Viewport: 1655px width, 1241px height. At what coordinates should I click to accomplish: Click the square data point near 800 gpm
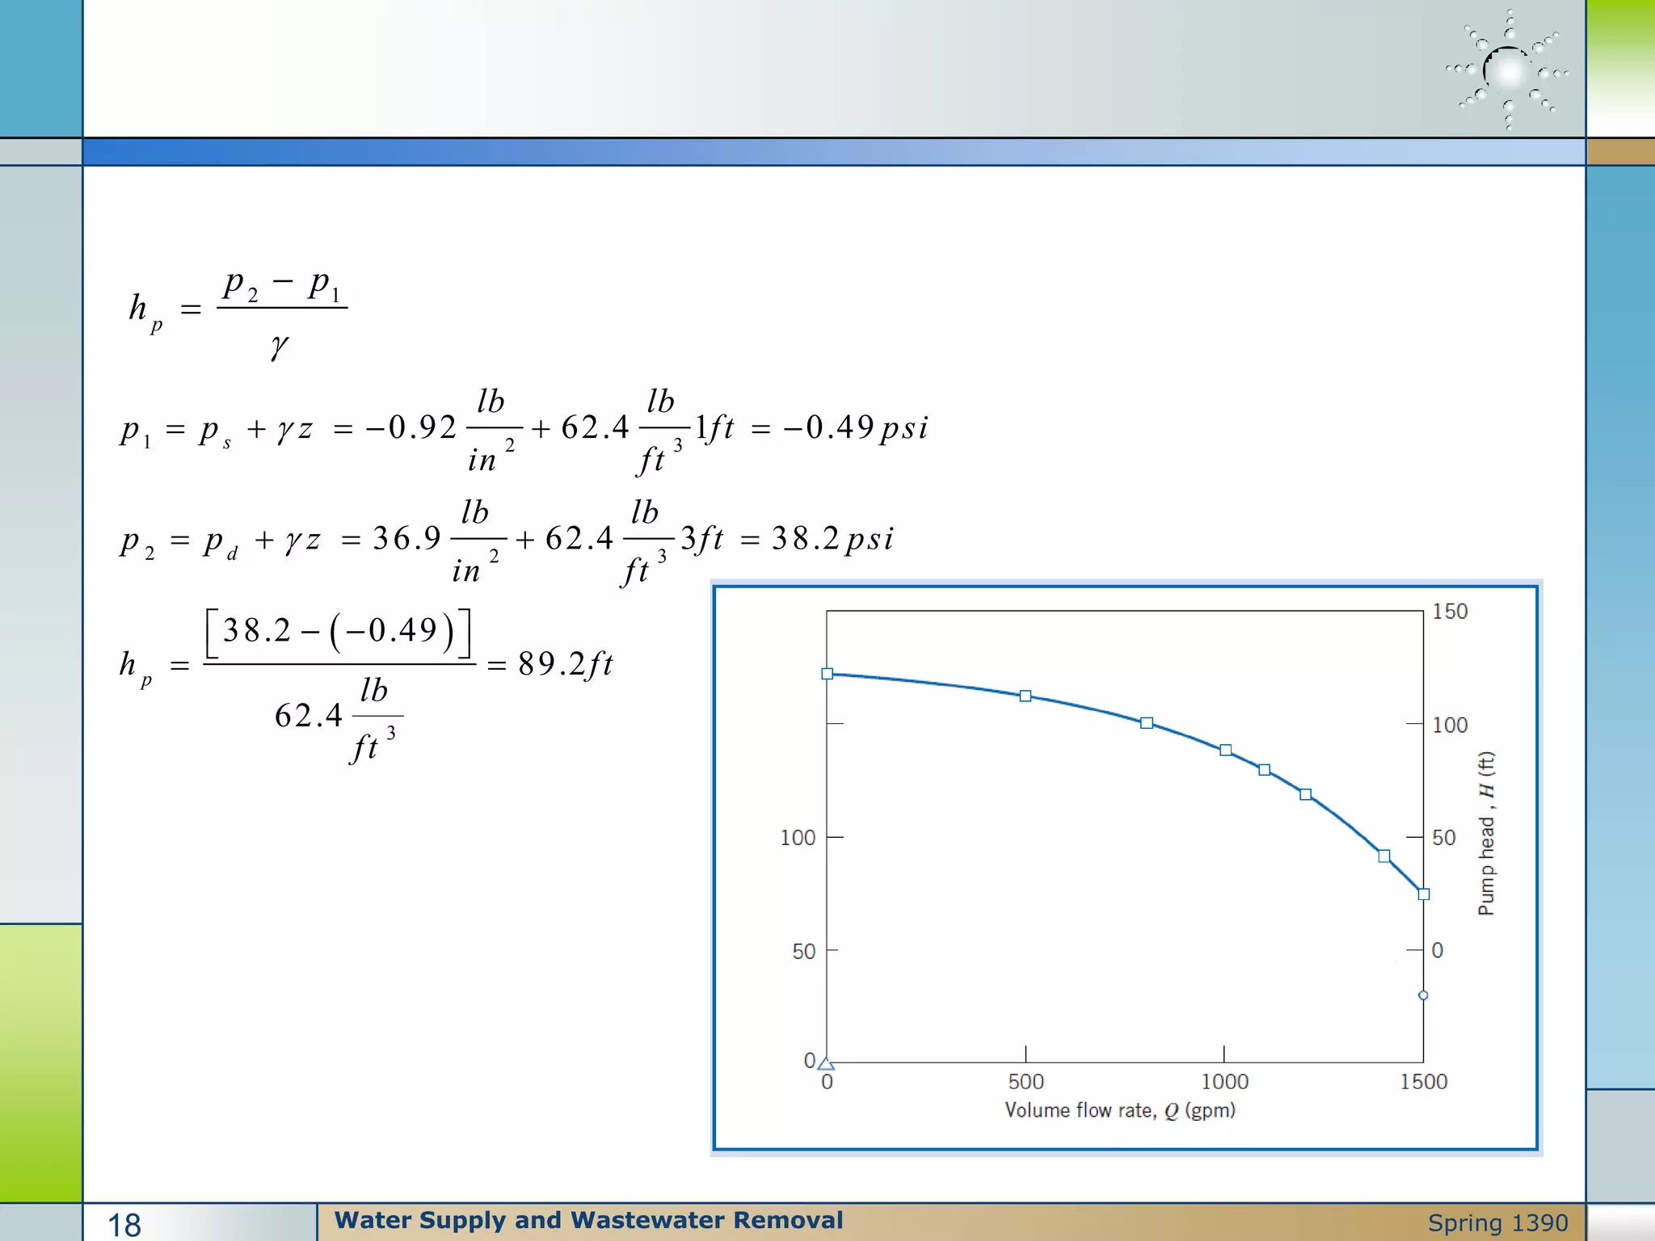click(1146, 723)
